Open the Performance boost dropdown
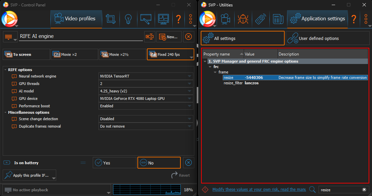 click(x=146, y=106)
